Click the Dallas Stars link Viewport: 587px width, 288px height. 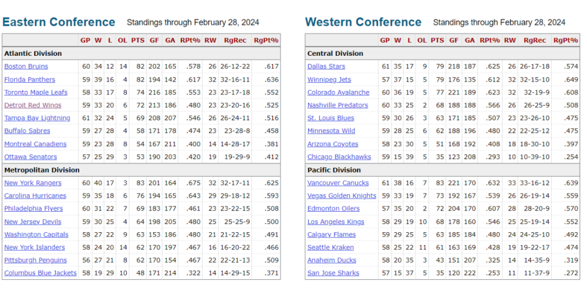326,67
